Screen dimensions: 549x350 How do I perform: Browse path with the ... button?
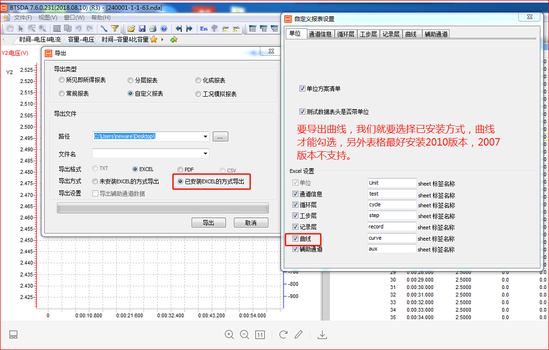[220, 136]
